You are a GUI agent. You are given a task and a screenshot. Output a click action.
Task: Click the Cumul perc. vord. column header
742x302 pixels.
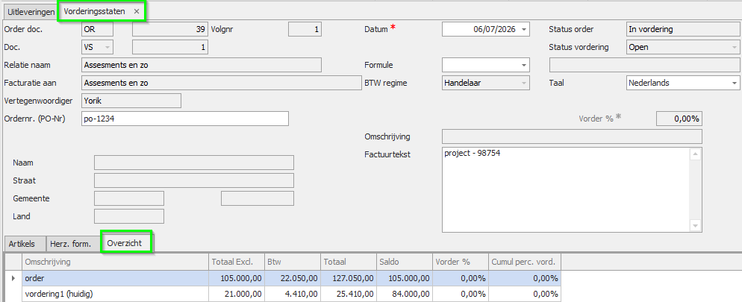click(525, 262)
